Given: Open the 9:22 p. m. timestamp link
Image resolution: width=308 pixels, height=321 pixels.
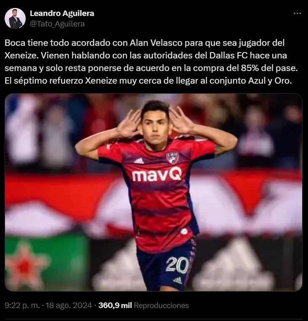Looking at the screenshot, I should click(x=22, y=305).
